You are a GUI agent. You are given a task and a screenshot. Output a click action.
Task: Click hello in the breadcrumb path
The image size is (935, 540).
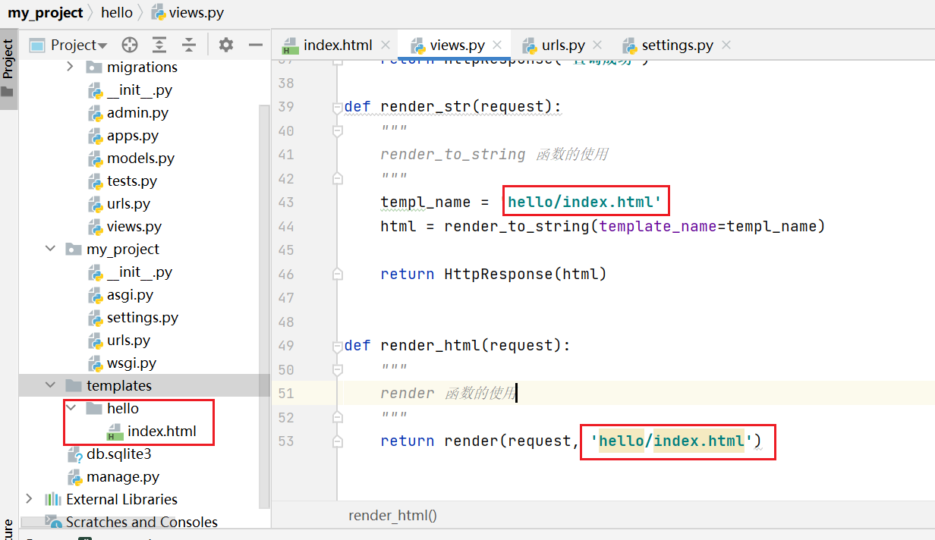point(116,13)
